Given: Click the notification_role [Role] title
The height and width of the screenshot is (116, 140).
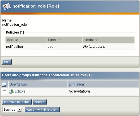Looking at the screenshot, I should pyautogui.click(x=36, y=6).
